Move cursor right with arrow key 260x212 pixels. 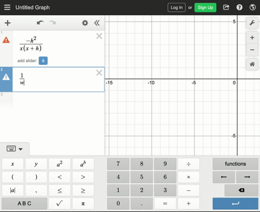[247, 177]
